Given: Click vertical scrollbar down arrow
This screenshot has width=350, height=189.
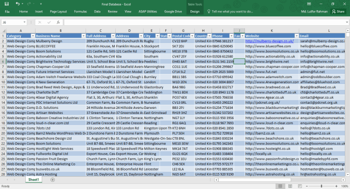Looking at the screenshot, I should click(x=348, y=175).
